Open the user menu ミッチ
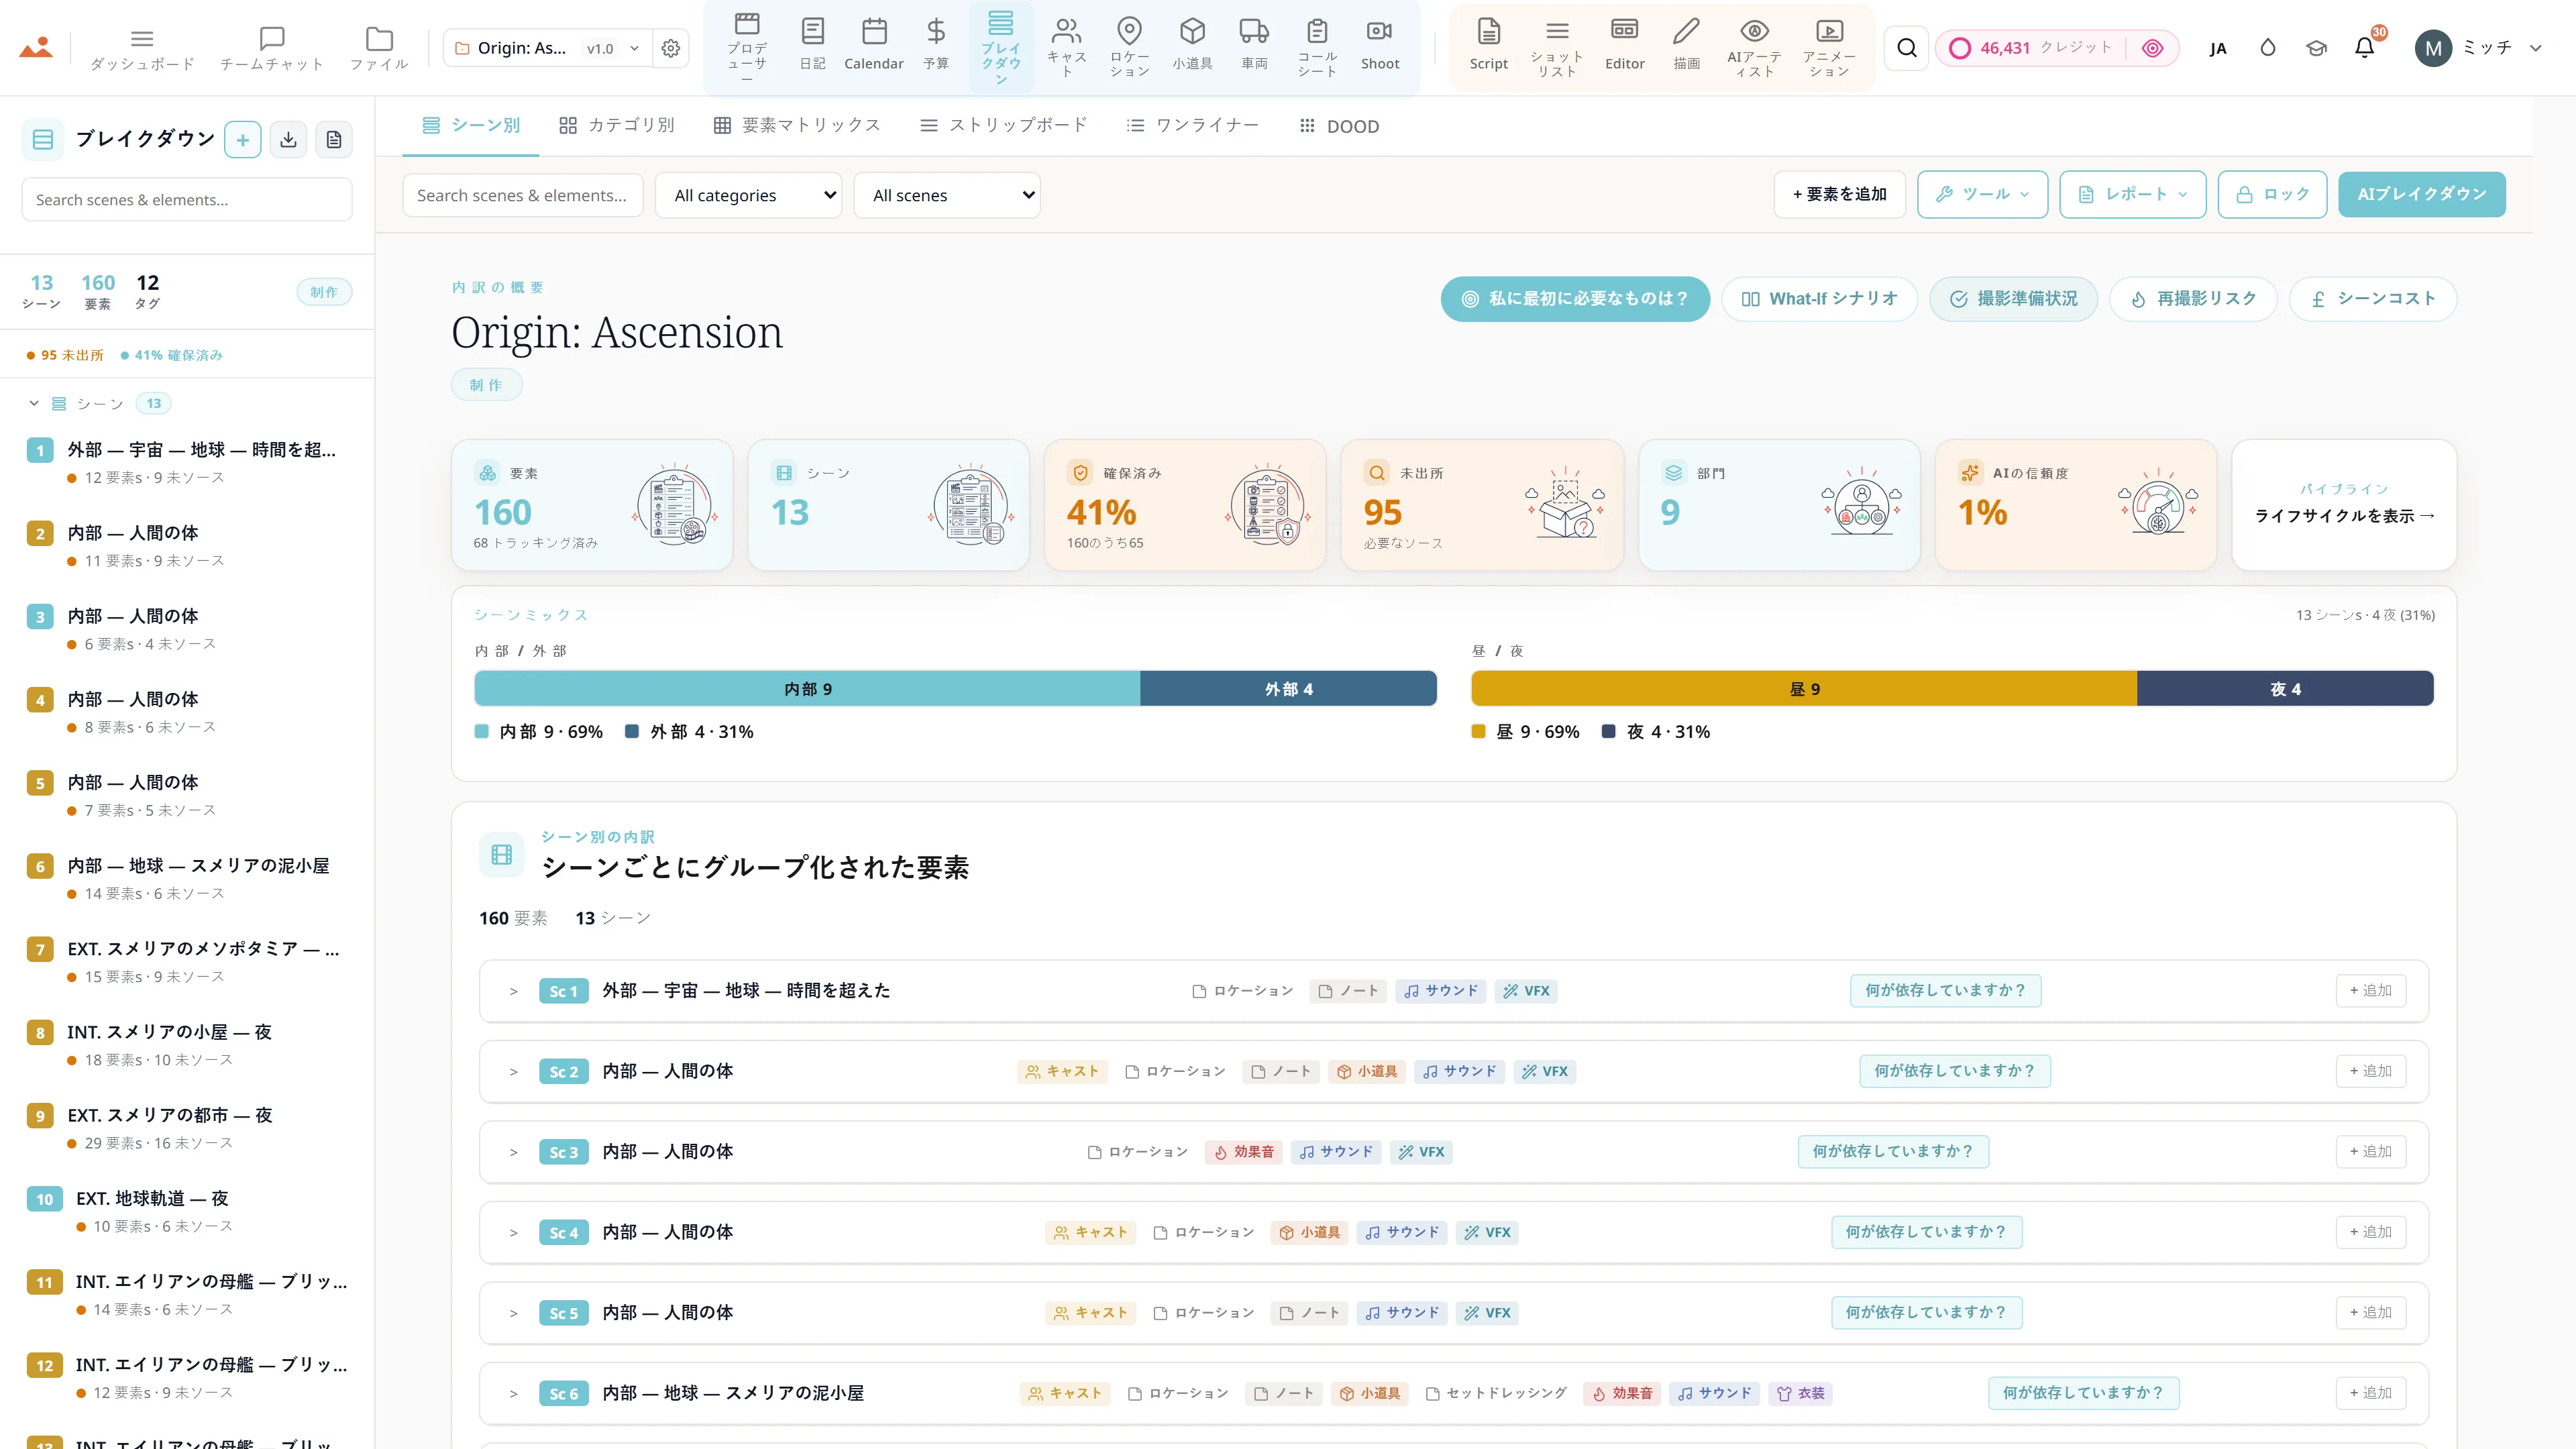 [x=2478, y=47]
